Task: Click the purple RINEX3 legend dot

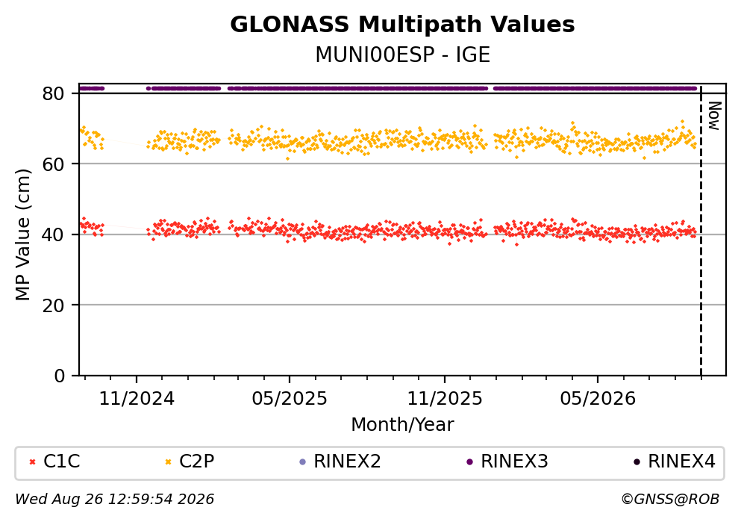Action: pyautogui.click(x=469, y=462)
